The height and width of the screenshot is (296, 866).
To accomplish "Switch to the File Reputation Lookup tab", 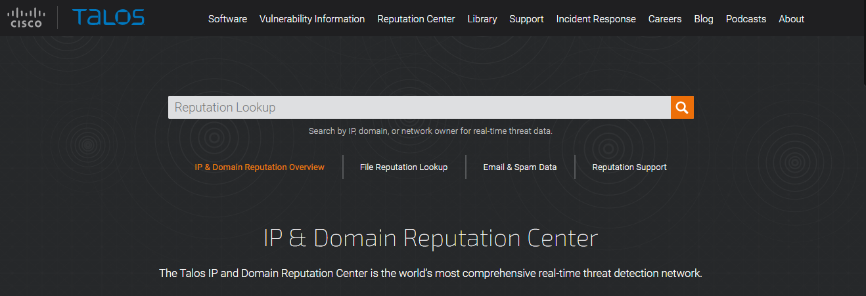I will [403, 167].
